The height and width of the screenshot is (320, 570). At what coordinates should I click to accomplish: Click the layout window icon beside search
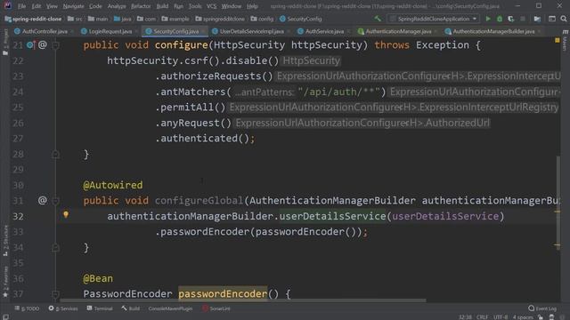pos(552,19)
